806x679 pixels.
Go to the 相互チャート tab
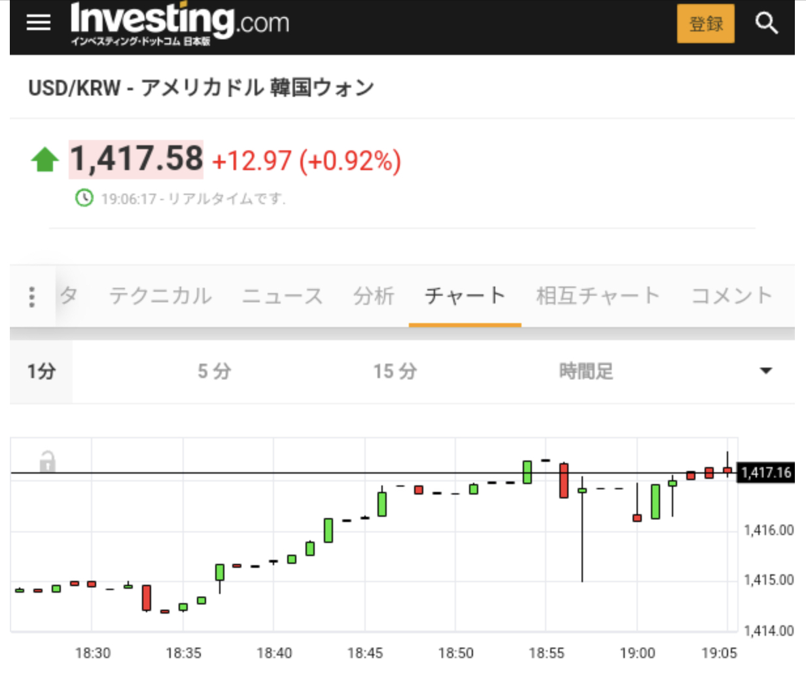(598, 296)
